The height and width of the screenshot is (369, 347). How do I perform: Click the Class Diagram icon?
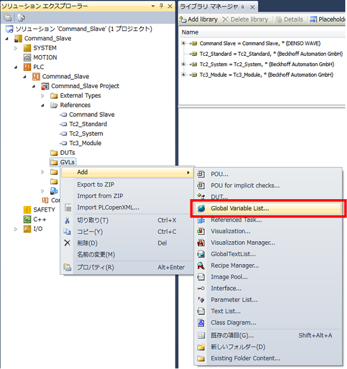(x=201, y=322)
